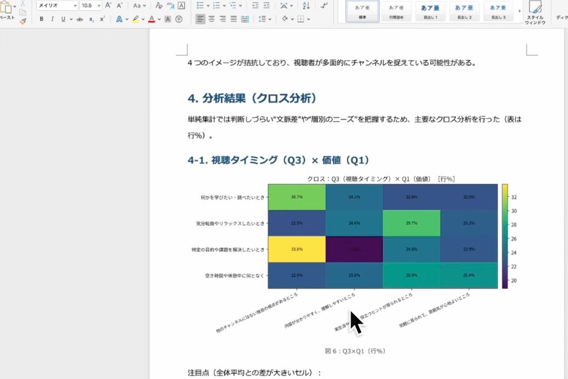
Task: Increase paragraph indent
Action: 266,5
